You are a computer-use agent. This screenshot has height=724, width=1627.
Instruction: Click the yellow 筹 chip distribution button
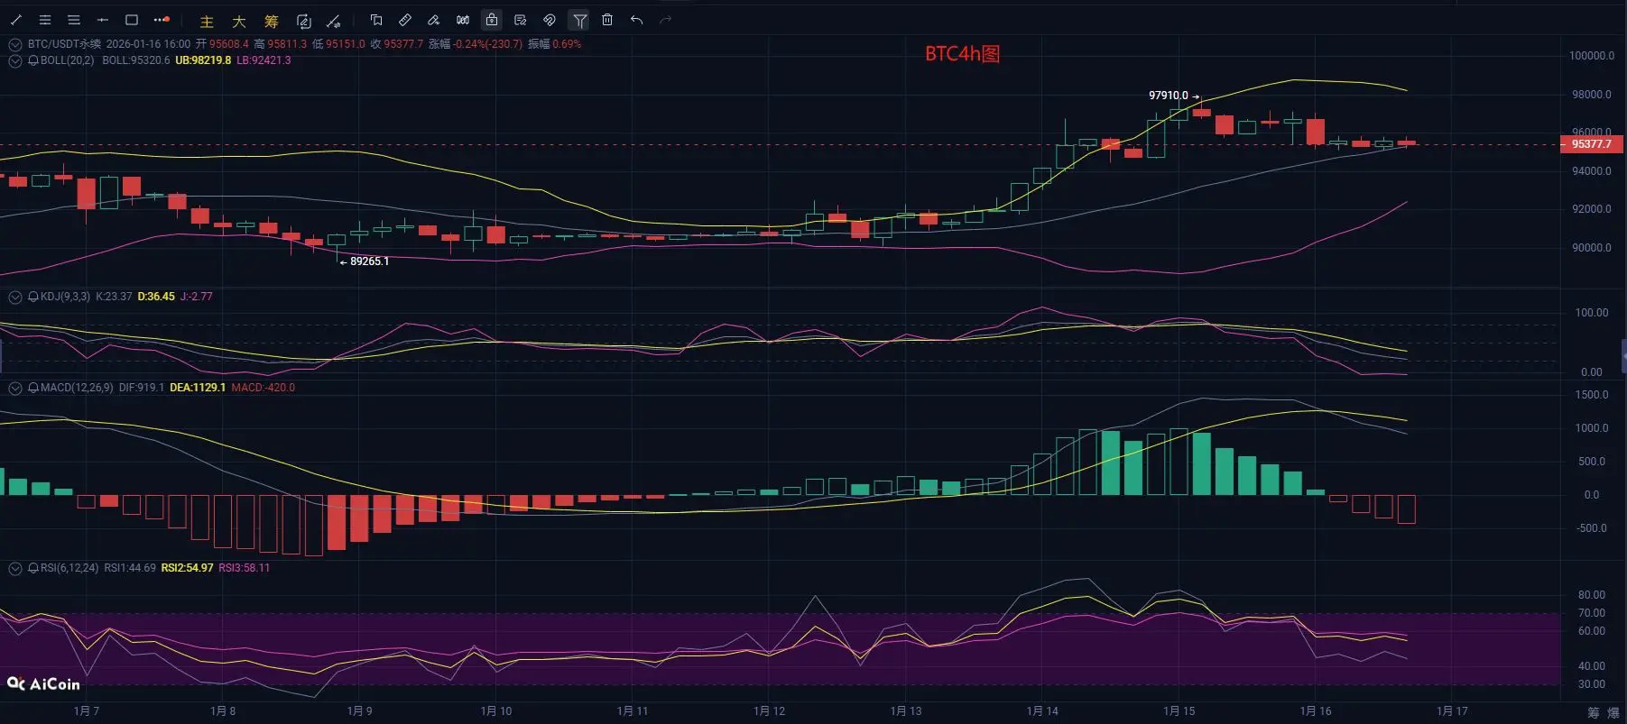(272, 22)
